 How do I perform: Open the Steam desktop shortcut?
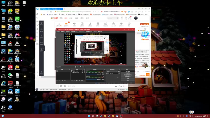coord(10,100)
